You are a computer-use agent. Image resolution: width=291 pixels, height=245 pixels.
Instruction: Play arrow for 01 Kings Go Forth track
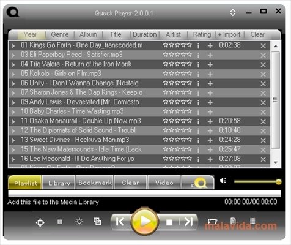point(13,45)
